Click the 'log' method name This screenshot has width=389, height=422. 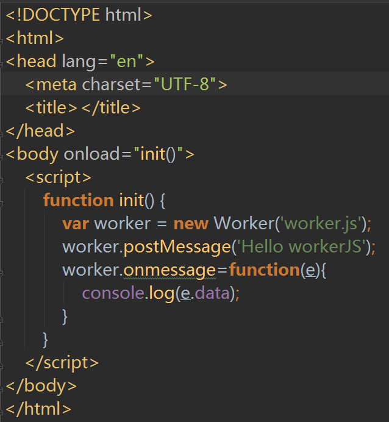point(162,293)
